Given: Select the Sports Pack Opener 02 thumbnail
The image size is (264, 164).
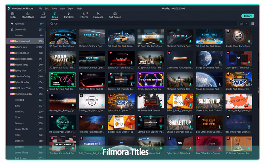Looking at the screenshot, I should pos(121,101).
